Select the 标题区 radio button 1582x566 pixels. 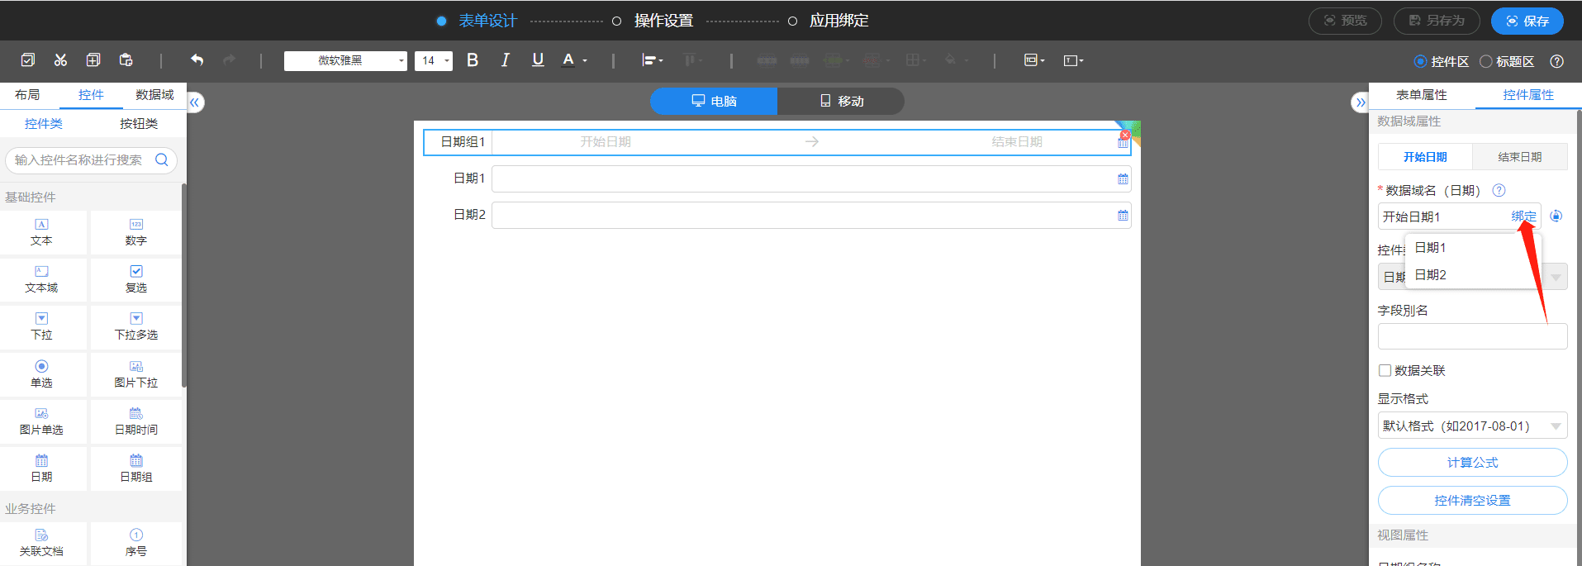[1485, 61]
